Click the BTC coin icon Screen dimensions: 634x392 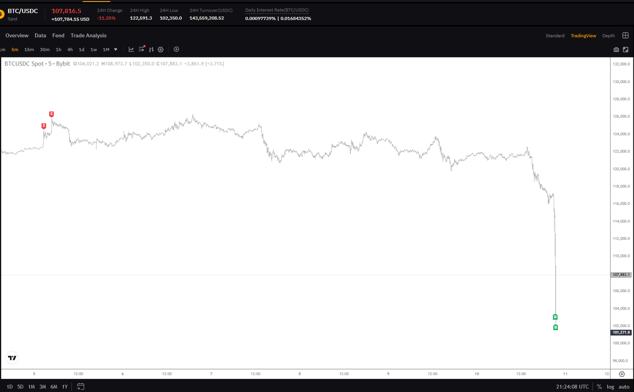click(x=2, y=14)
